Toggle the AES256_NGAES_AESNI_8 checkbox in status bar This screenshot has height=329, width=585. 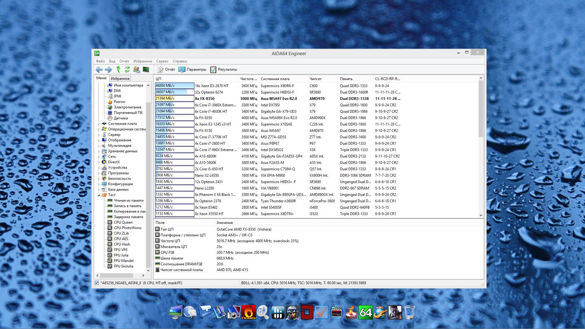(97, 283)
